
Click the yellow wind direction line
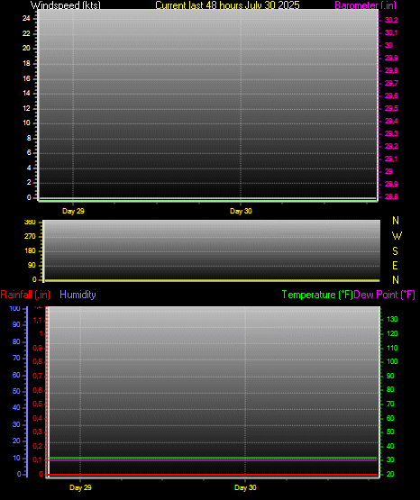pos(212,280)
